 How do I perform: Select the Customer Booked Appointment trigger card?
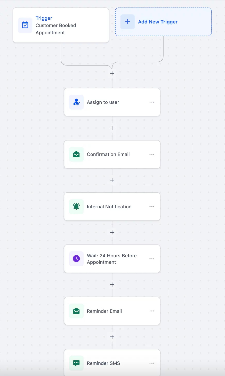(x=61, y=25)
